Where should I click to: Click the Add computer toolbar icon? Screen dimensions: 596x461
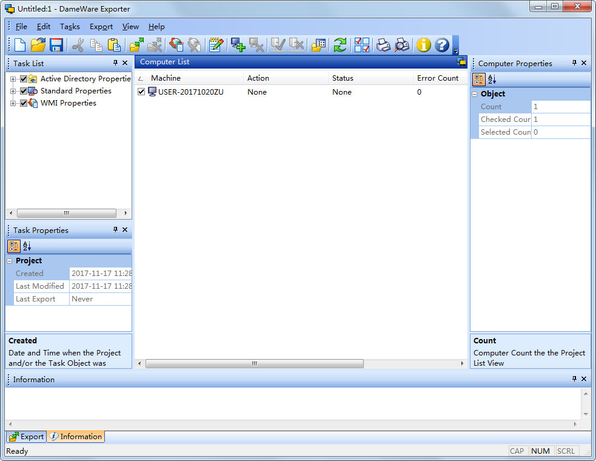(238, 45)
